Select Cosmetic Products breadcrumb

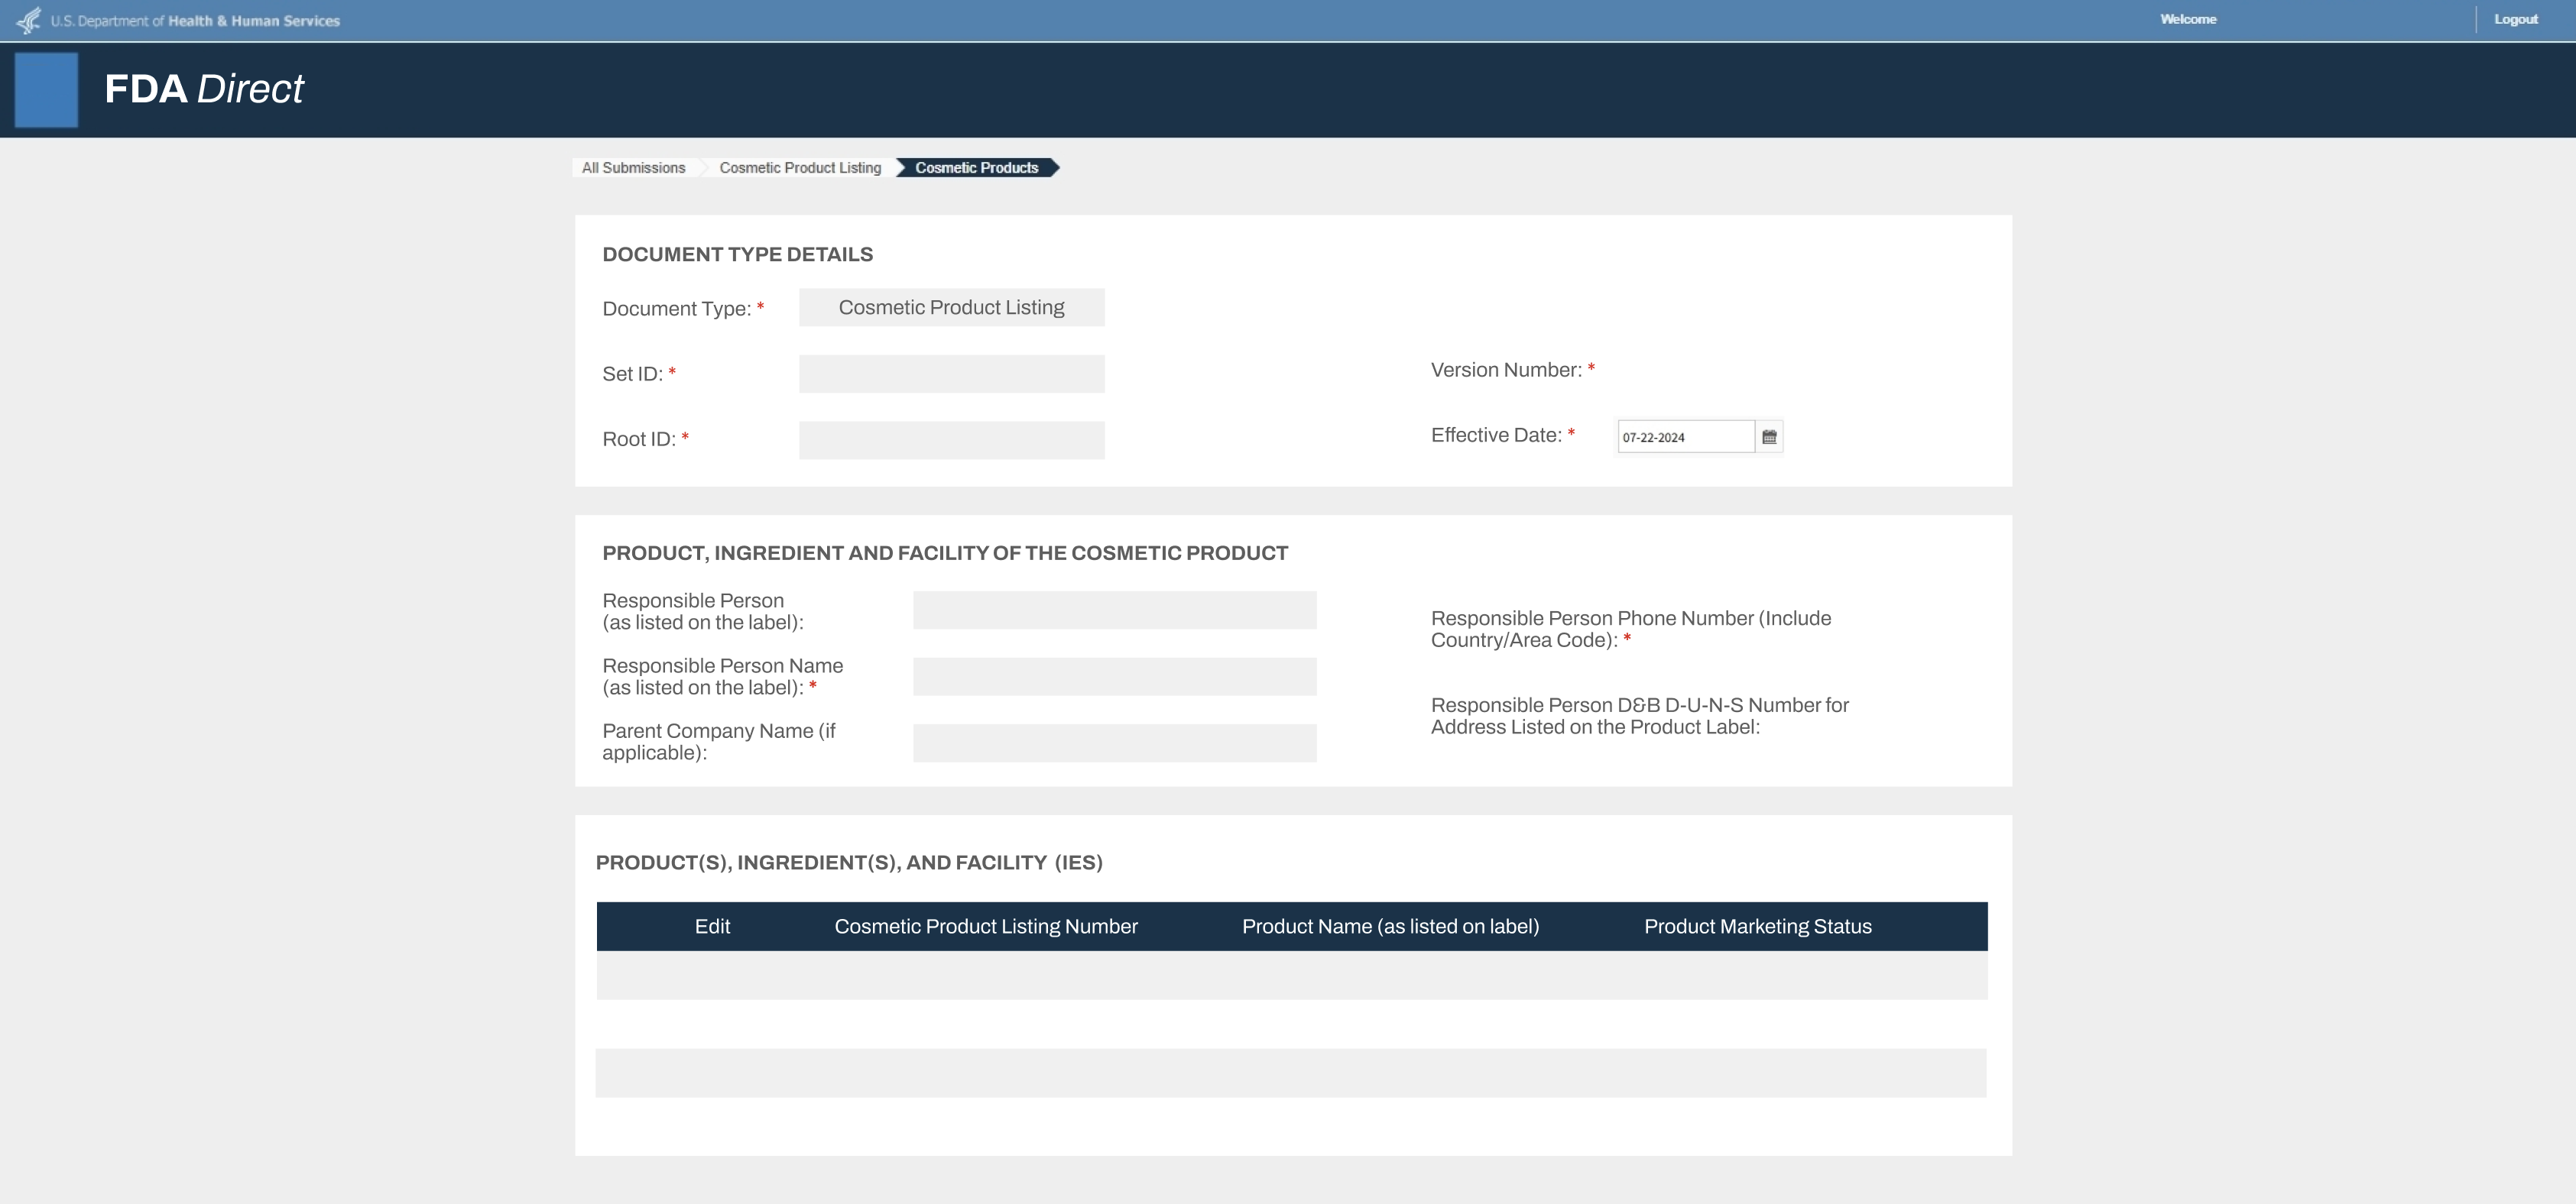(976, 168)
